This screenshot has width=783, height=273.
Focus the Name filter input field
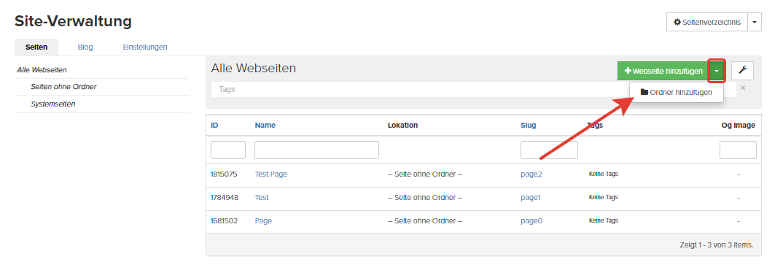tap(316, 150)
